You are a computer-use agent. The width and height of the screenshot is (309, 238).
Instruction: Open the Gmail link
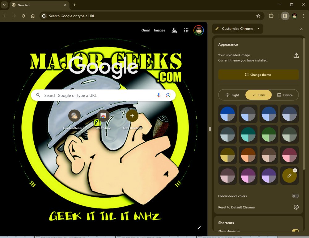[146, 30]
